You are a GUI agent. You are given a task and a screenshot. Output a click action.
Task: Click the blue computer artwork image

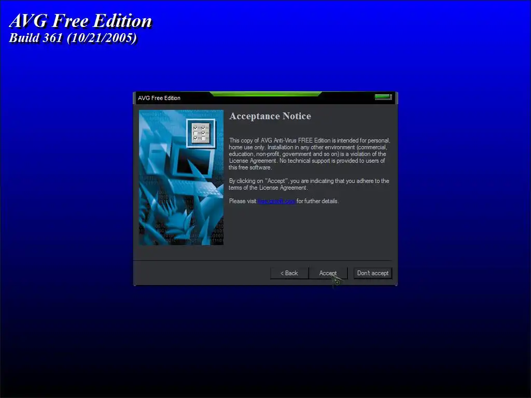tap(181, 177)
